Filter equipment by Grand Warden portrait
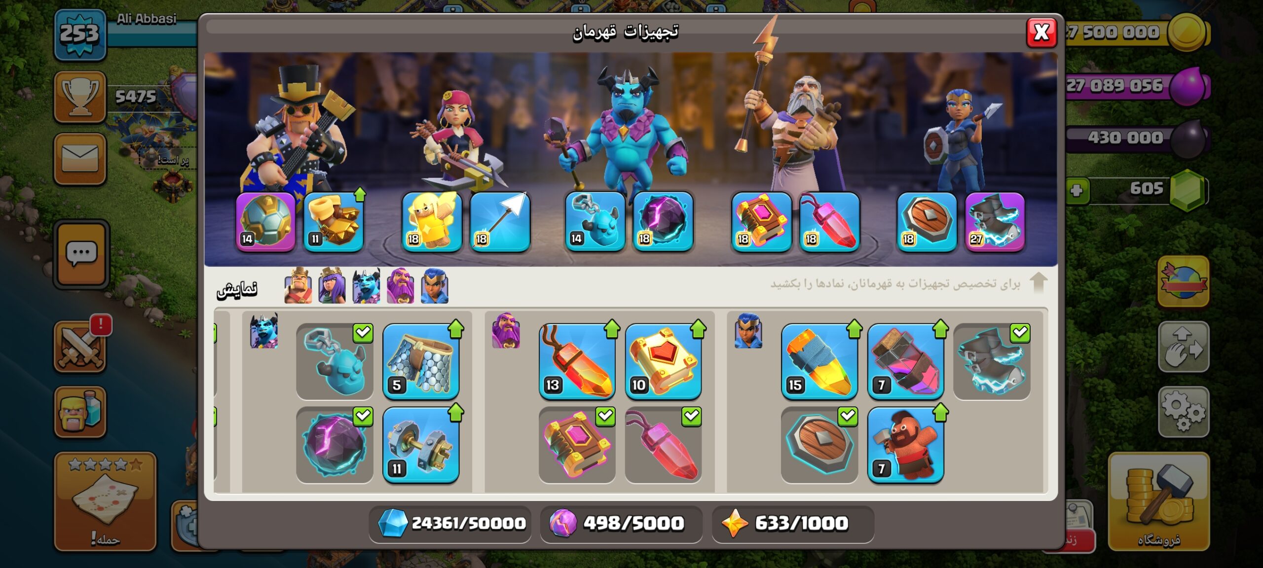1263x568 pixels. [x=400, y=285]
